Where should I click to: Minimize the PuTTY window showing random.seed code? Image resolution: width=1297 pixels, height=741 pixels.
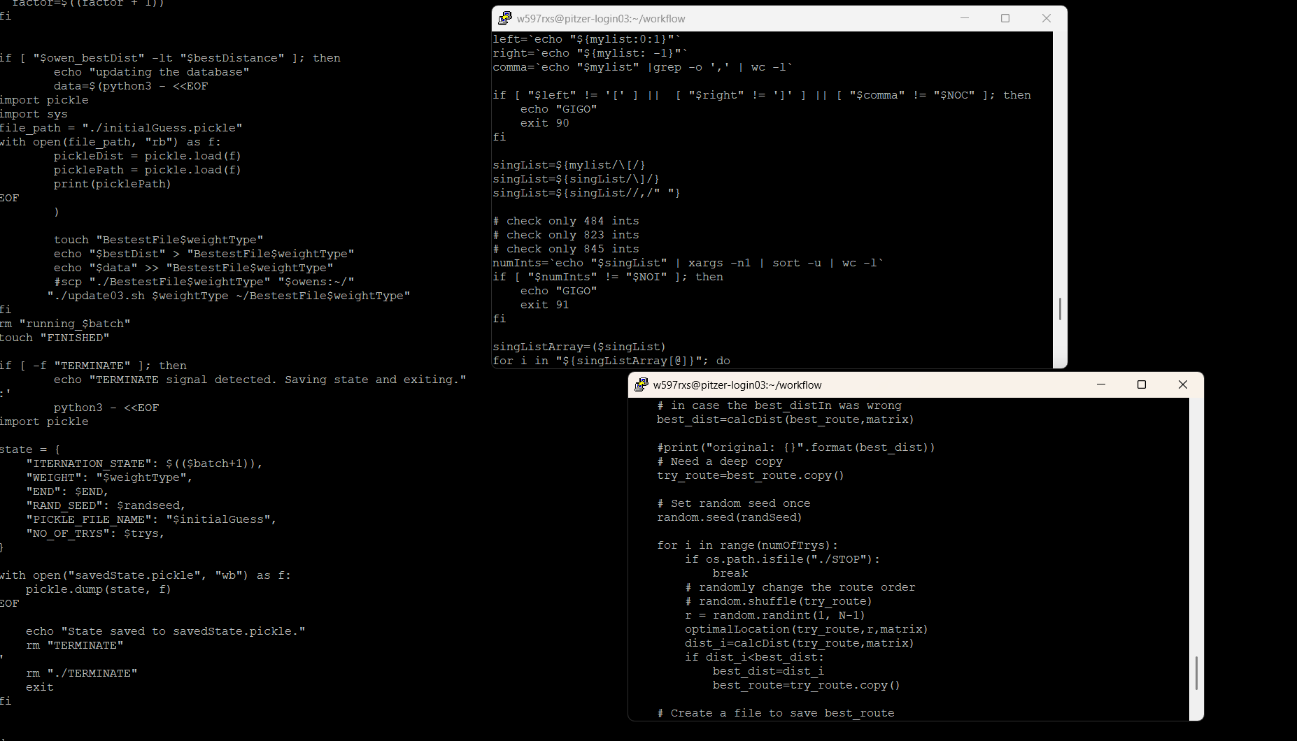(1100, 384)
